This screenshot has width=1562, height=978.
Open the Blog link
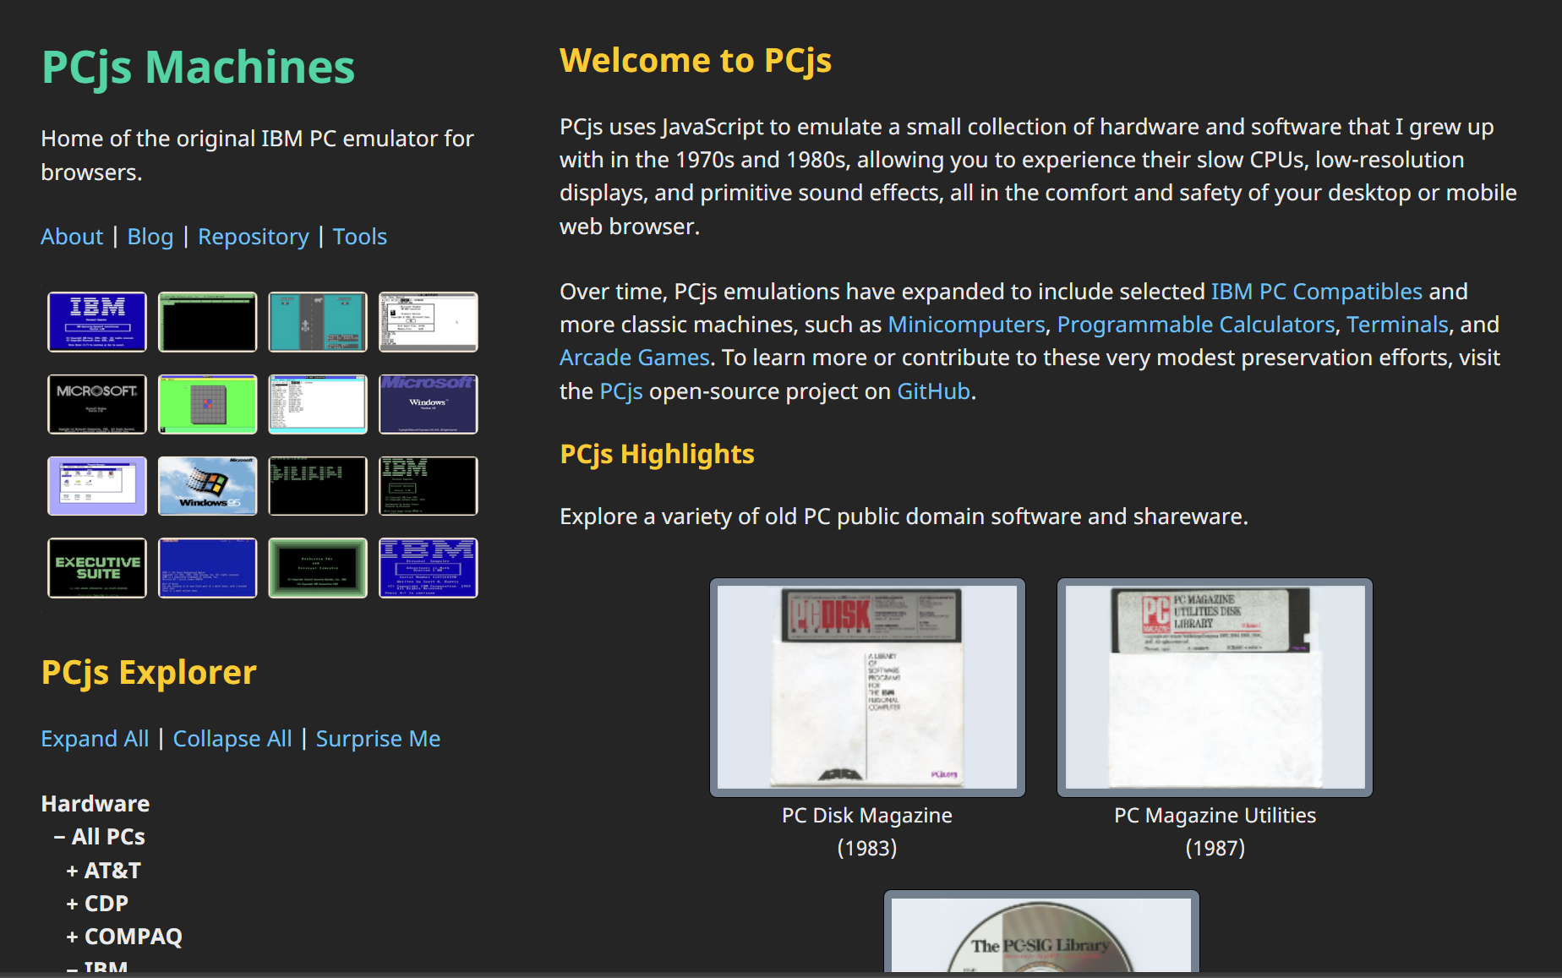coord(150,237)
